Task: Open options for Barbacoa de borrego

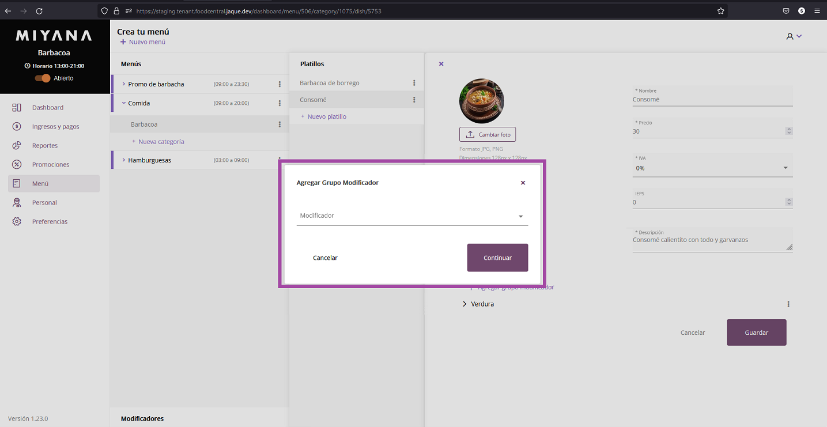Action: pos(414,83)
